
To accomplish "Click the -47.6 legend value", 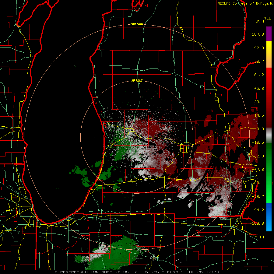I will (x=258, y=170).
